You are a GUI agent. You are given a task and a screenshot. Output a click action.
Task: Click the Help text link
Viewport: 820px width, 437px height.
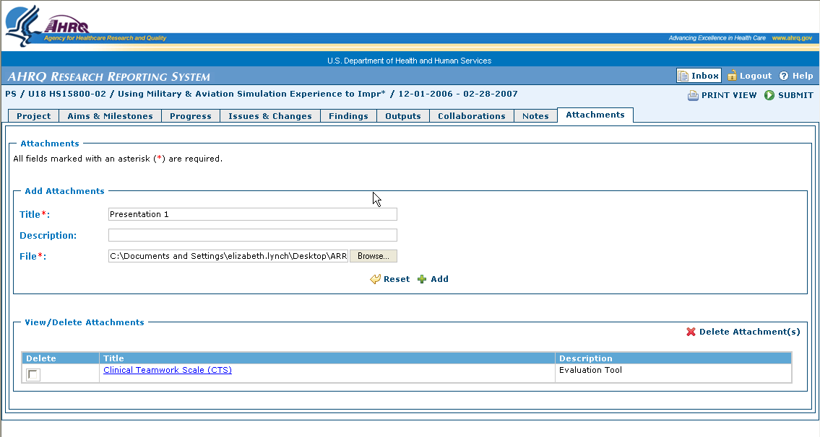point(802,76)
